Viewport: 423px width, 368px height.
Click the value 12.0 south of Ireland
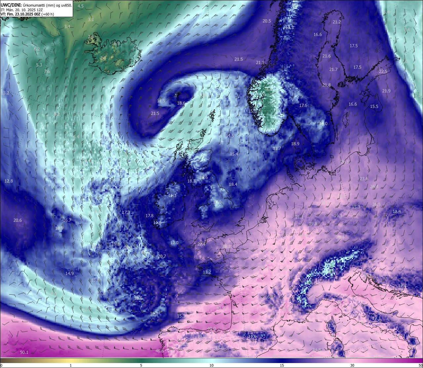click(x=174, y=243)
